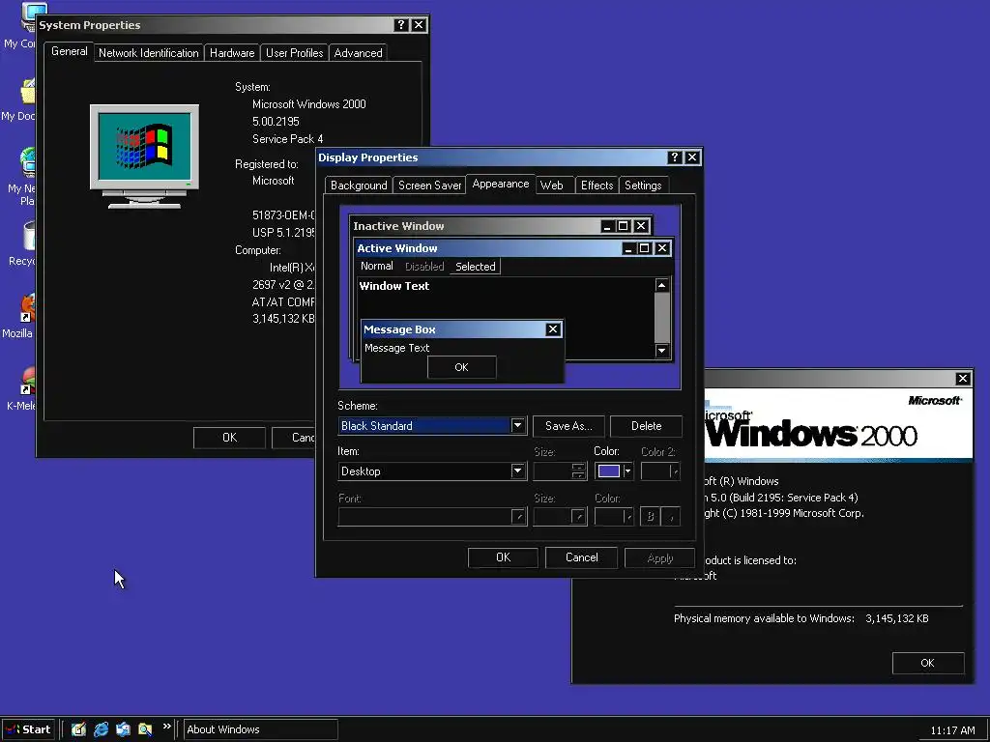Open the Desktop Color picker dropdown arrow
This screenshot has height=742, width=990.
pos(627,471)
